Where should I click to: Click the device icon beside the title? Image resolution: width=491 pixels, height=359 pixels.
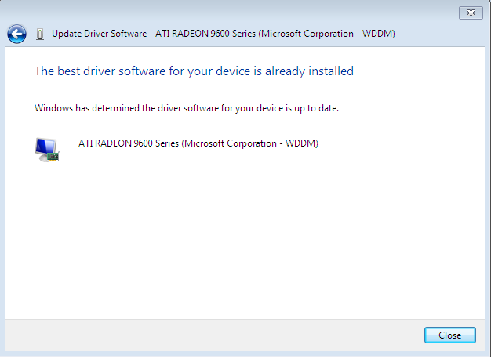click(x=40, y=34)
